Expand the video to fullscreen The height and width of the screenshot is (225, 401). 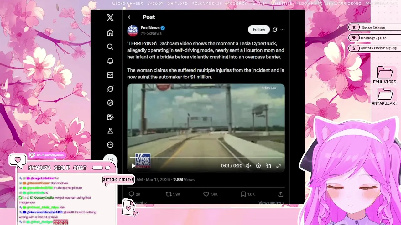point(279,166)
